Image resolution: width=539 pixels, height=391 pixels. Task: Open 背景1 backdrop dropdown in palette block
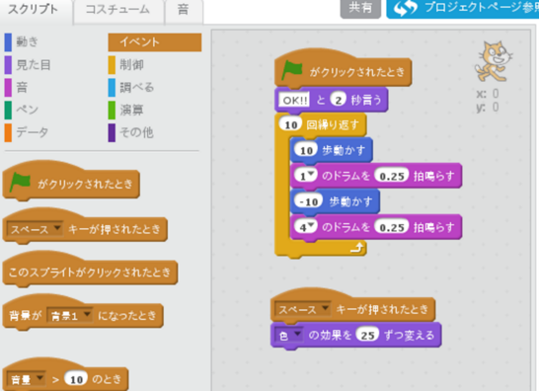coord(69,315)
